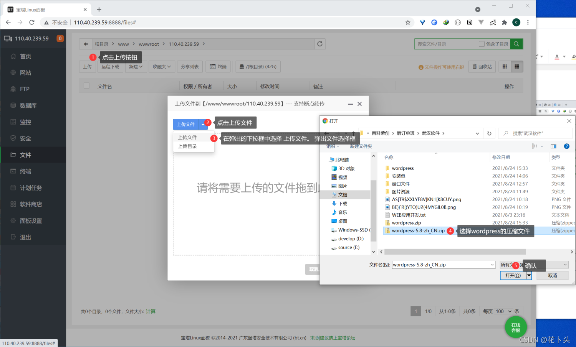Click the 分享列表 button
576x347 pixels.
[190, 67]
